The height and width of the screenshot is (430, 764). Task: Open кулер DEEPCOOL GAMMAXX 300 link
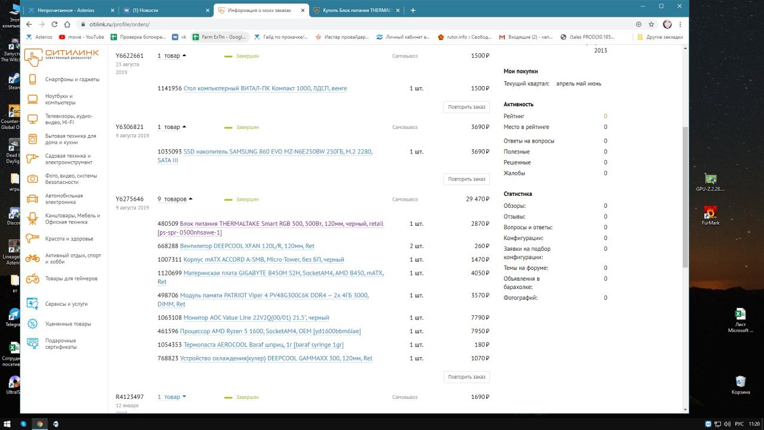276,358
